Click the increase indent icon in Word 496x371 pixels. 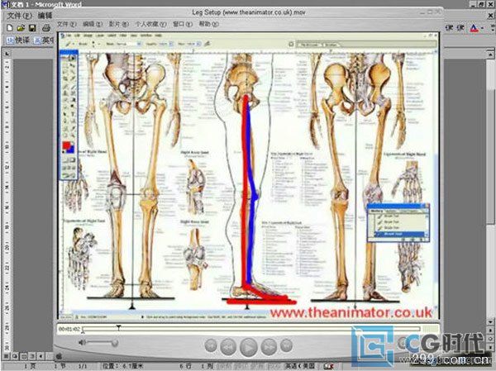(x=460, y=28)
